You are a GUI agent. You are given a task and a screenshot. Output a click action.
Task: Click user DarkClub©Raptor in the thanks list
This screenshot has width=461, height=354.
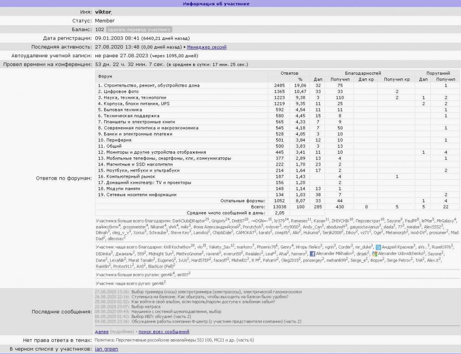coord(189,221)
